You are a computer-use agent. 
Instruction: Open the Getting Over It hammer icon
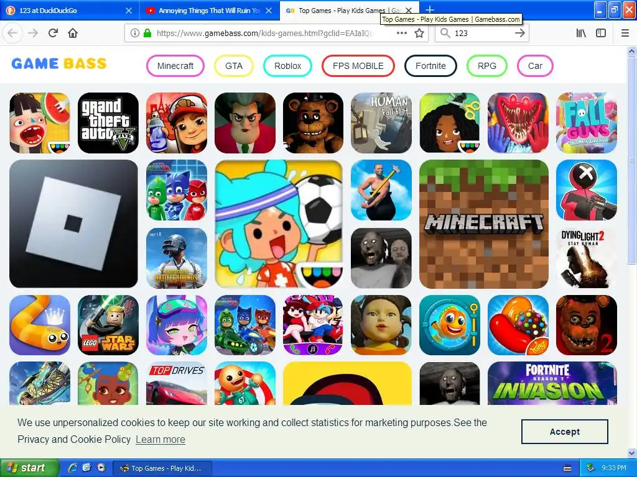381,190
